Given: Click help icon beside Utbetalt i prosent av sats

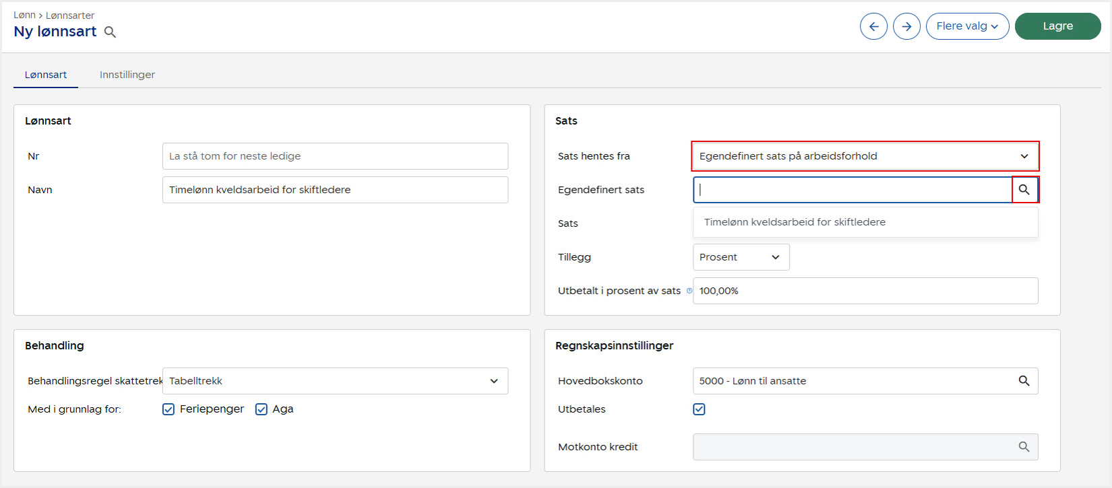Looking at the screenshot, I should coord(689,291).
